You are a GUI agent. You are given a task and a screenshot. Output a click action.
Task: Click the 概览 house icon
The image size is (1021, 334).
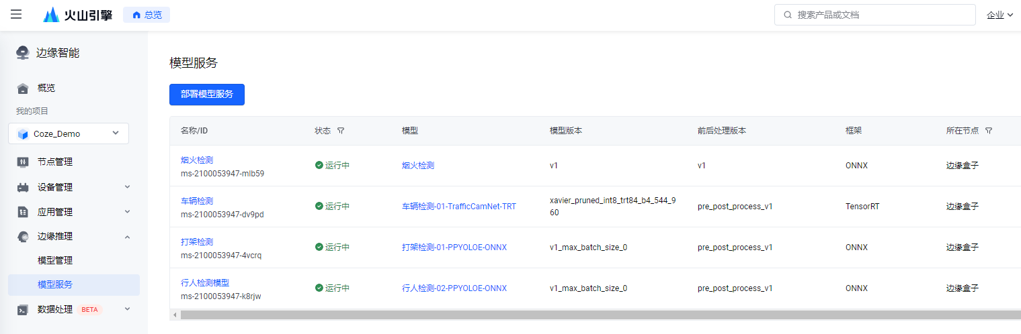tap(23, 88)
